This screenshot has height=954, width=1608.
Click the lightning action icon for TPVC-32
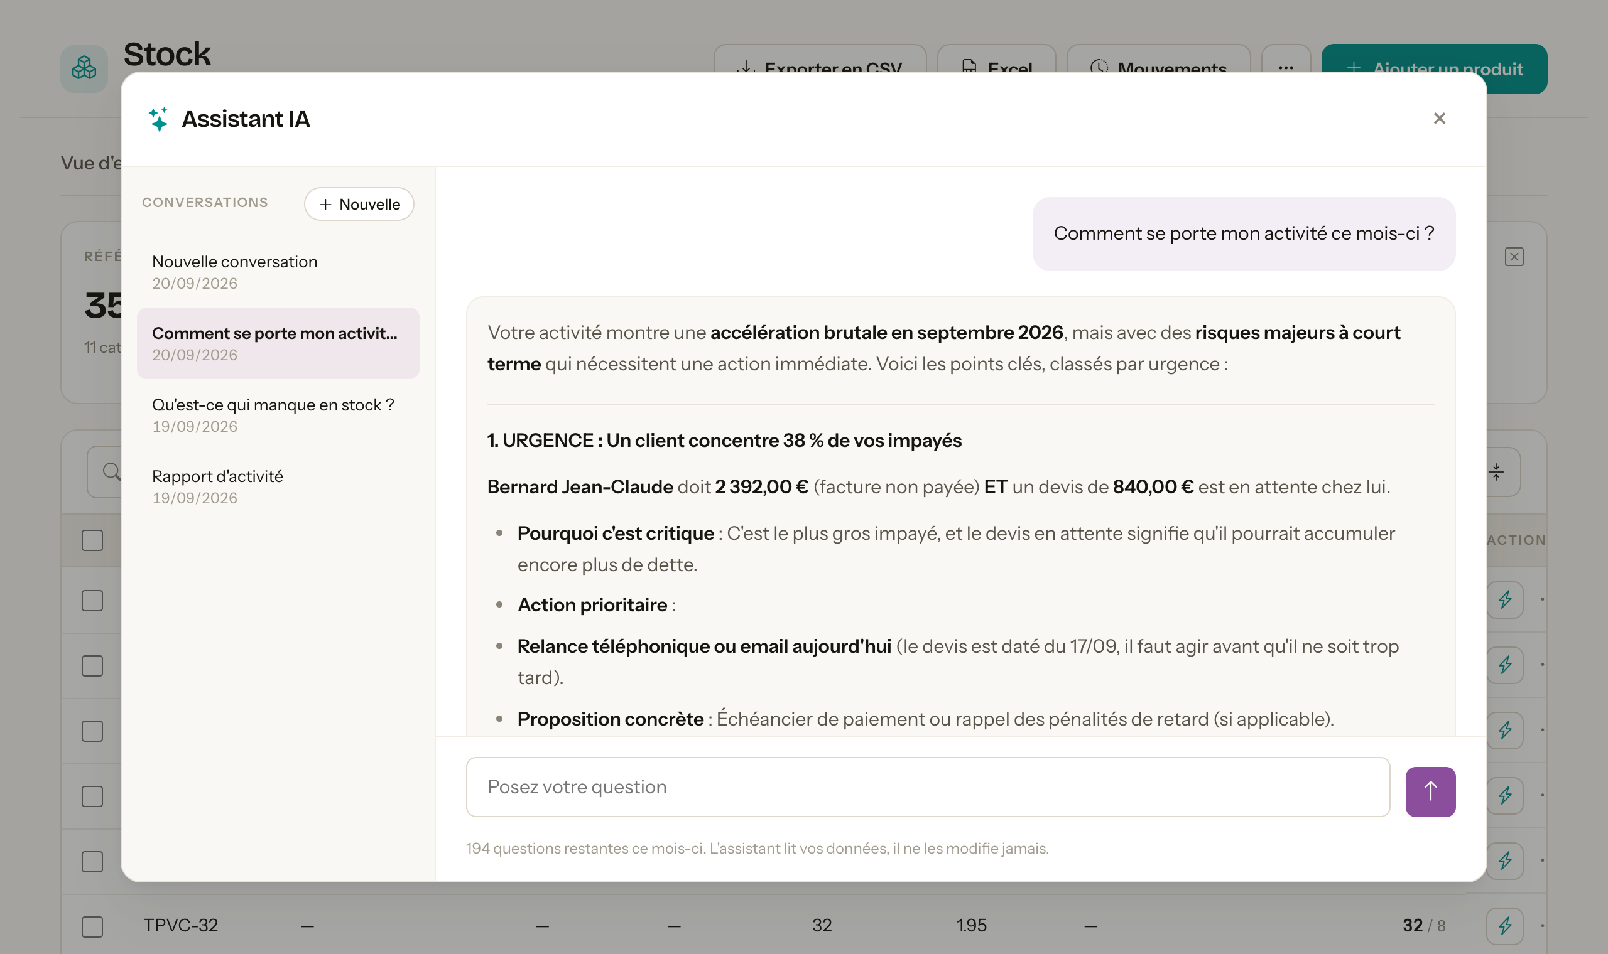1504,925
